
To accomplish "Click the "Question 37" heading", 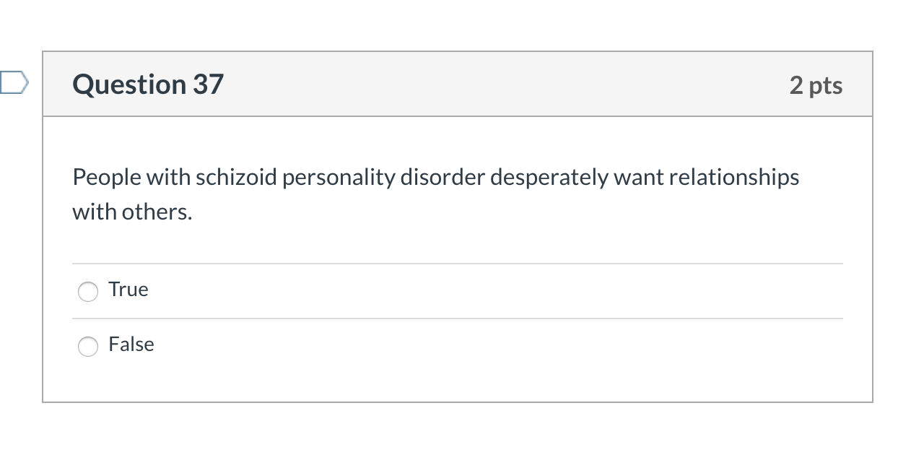I will (148, 84).
